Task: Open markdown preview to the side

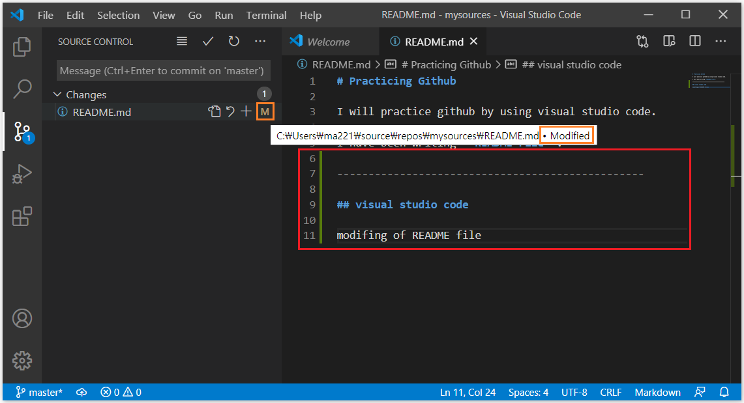Action: click(x=669, y=41)
